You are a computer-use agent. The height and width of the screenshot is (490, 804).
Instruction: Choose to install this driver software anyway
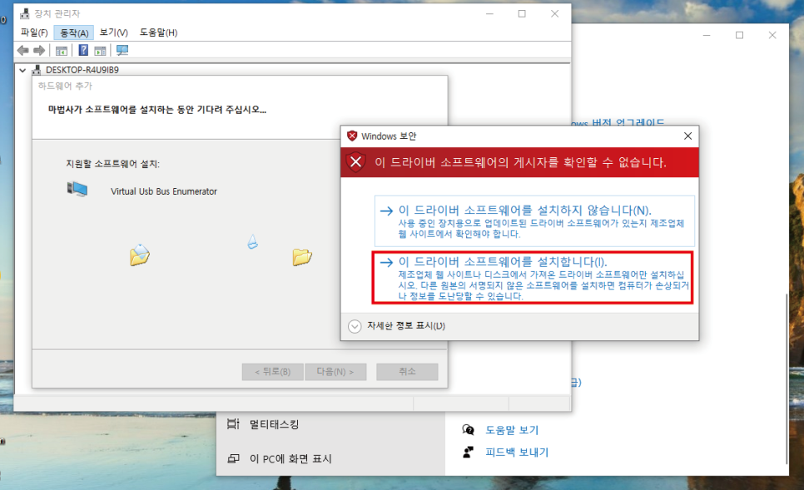(x=533, y=277)
